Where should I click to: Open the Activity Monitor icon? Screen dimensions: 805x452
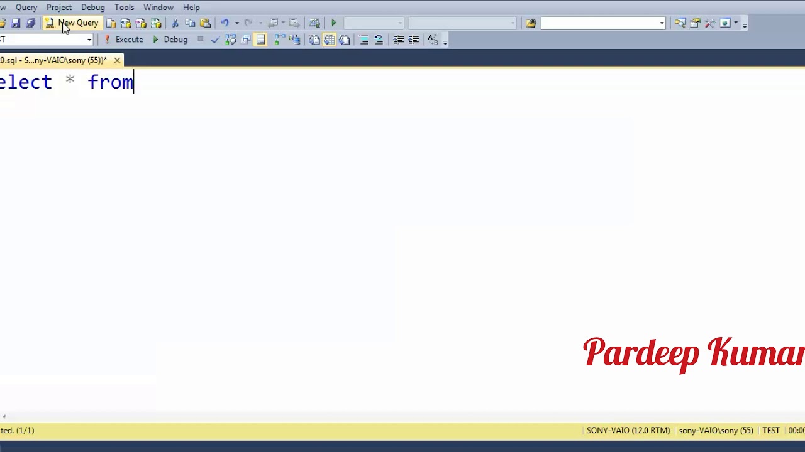click(x=314, y=23)
